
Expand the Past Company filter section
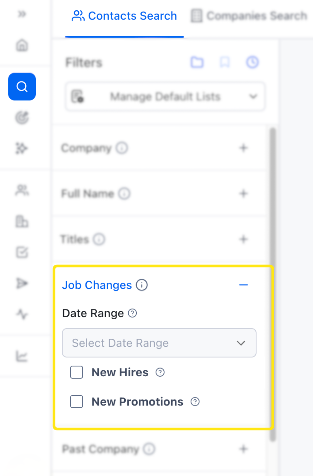(243, 449)
